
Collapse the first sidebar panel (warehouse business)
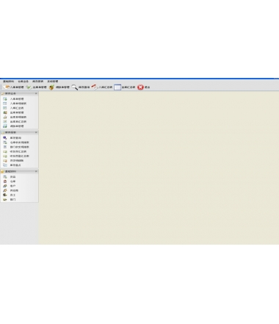pos(36,93)
